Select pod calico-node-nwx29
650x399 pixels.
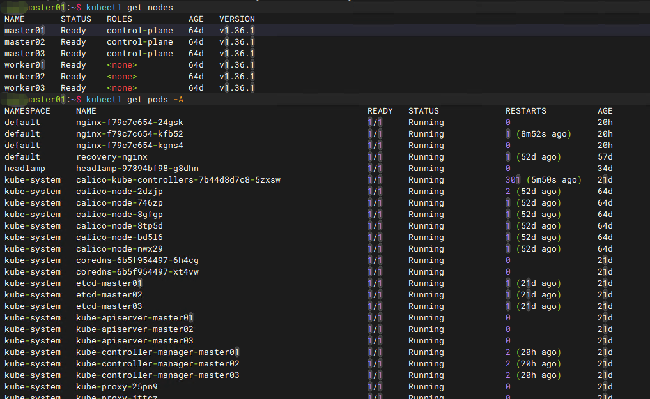(x=120, y=249)
